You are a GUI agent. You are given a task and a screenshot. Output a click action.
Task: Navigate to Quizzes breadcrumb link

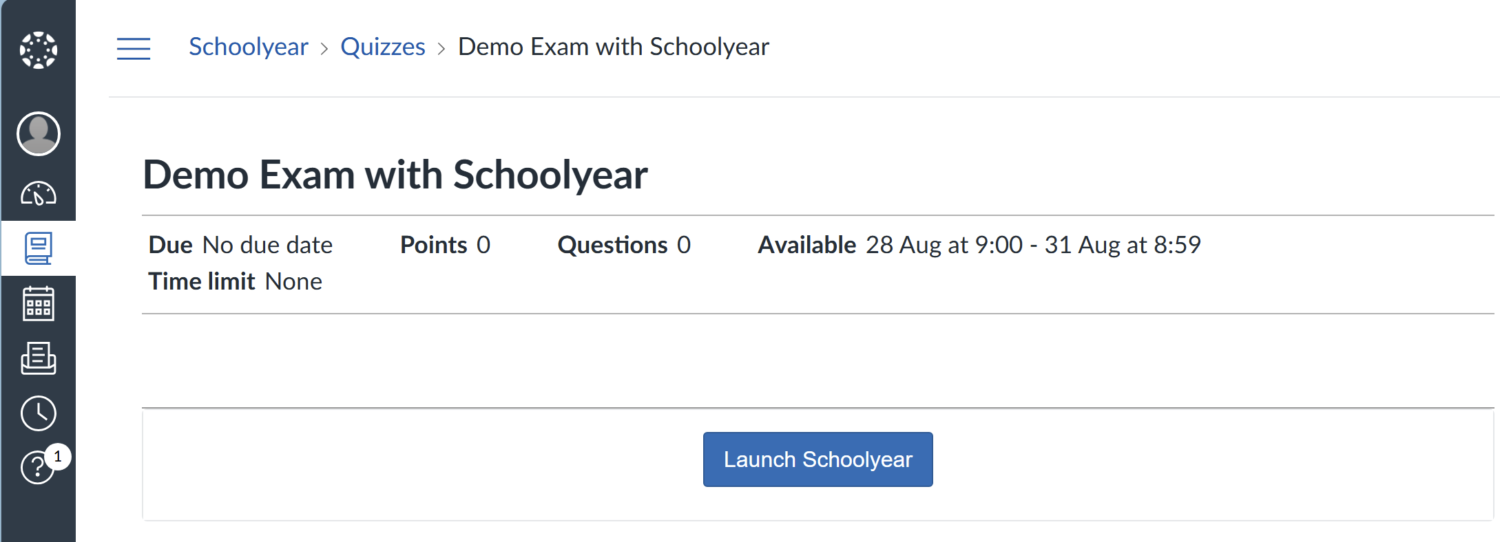click(x=383, y=47)
